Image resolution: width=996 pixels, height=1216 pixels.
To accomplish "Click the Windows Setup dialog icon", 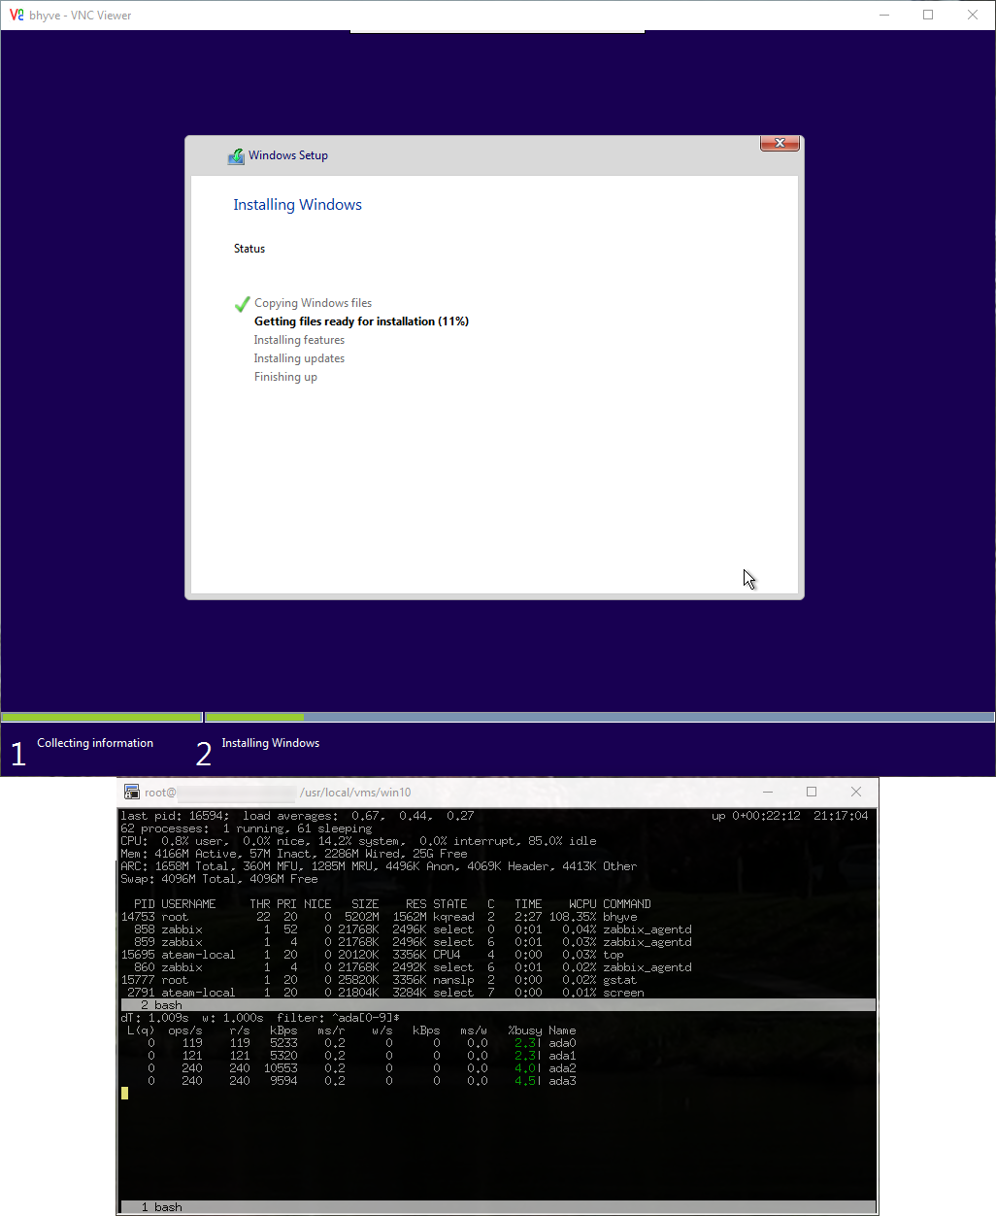I will (236, 155).
